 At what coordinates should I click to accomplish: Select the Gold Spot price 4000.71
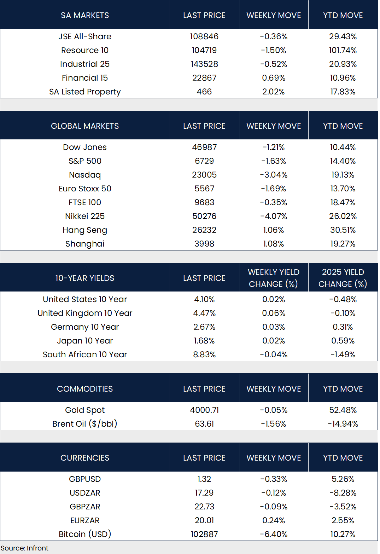click(x=204, y=410)
